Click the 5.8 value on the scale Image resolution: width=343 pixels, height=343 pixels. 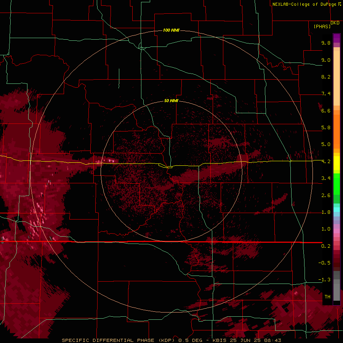pos(326,128)
